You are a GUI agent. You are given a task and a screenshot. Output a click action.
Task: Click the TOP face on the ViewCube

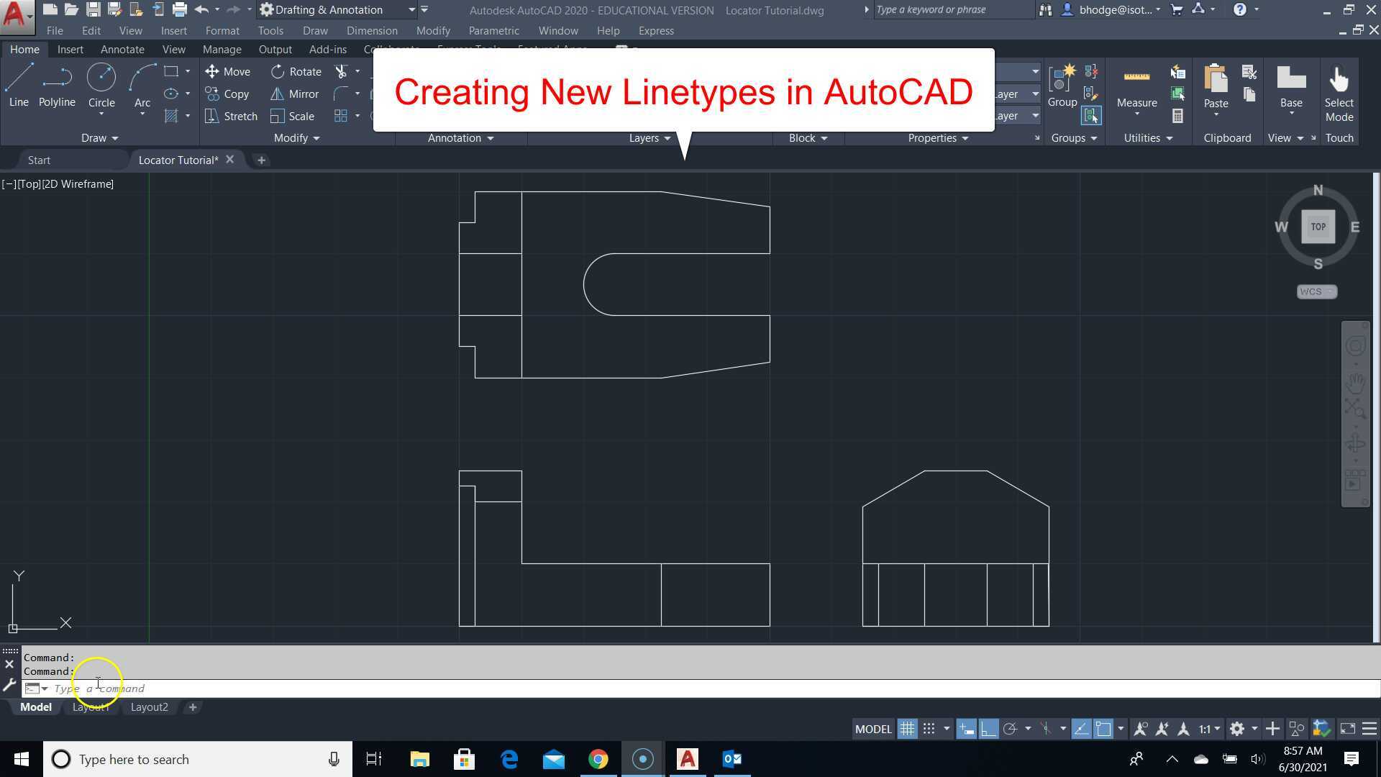click(x=1318, y=226)
